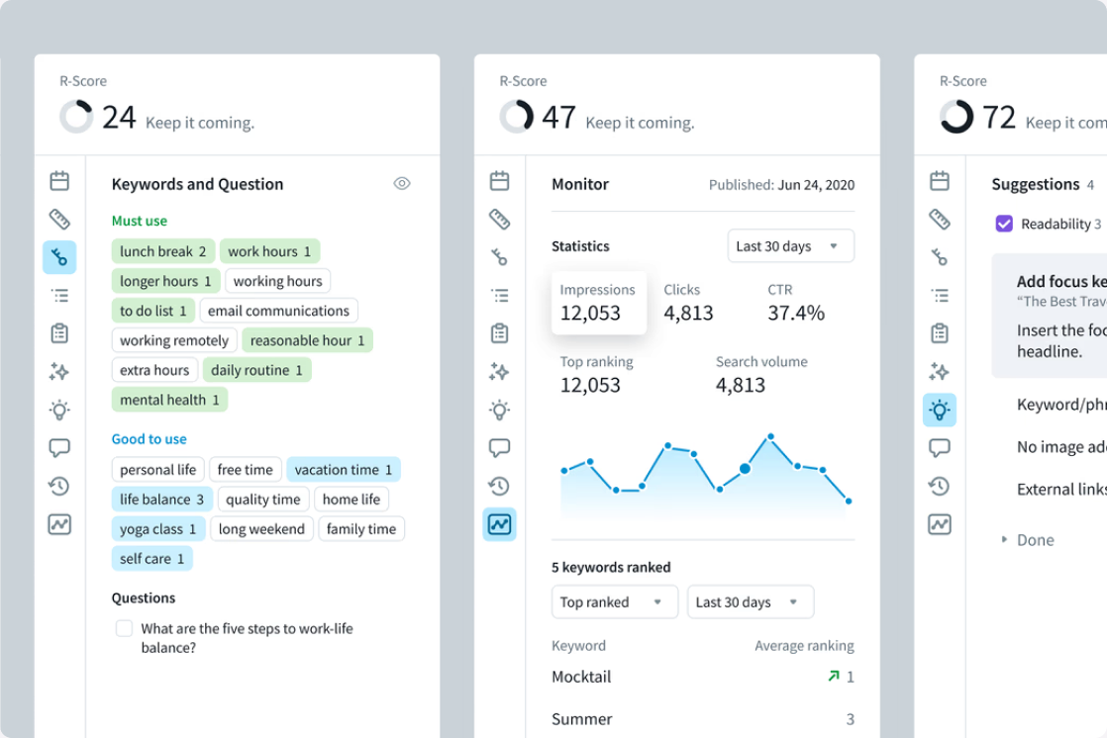
Task: Open outline list icon in Monitor panel sidebar
Action: (x=499, y=296)
